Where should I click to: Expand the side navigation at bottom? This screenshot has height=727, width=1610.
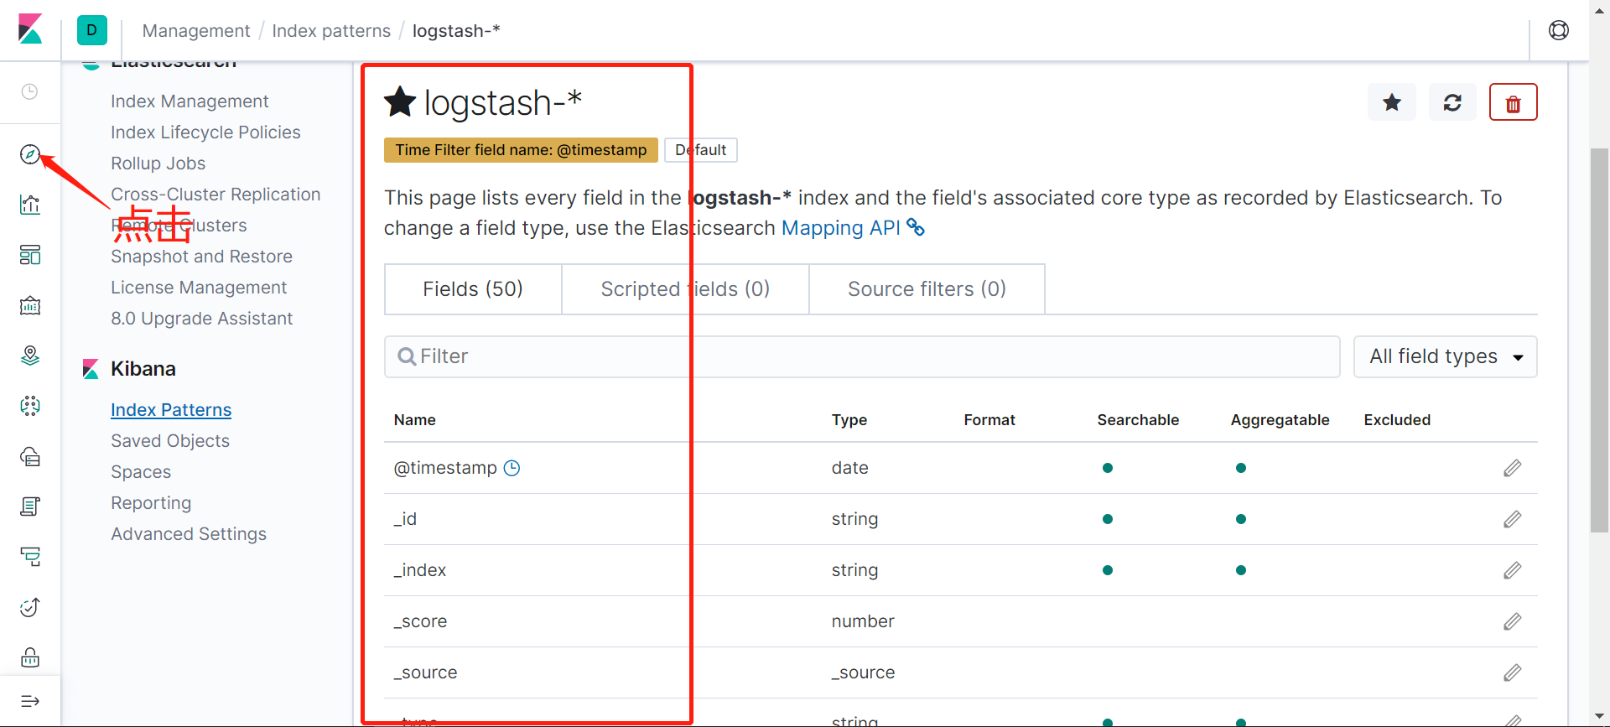pyautogui.click(x=30, y=701)
